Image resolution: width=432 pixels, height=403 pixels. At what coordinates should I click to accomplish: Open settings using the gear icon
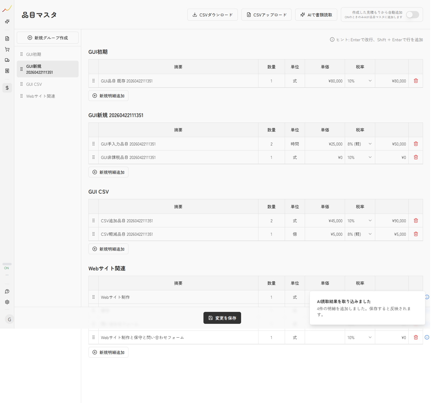pos(7,302)
